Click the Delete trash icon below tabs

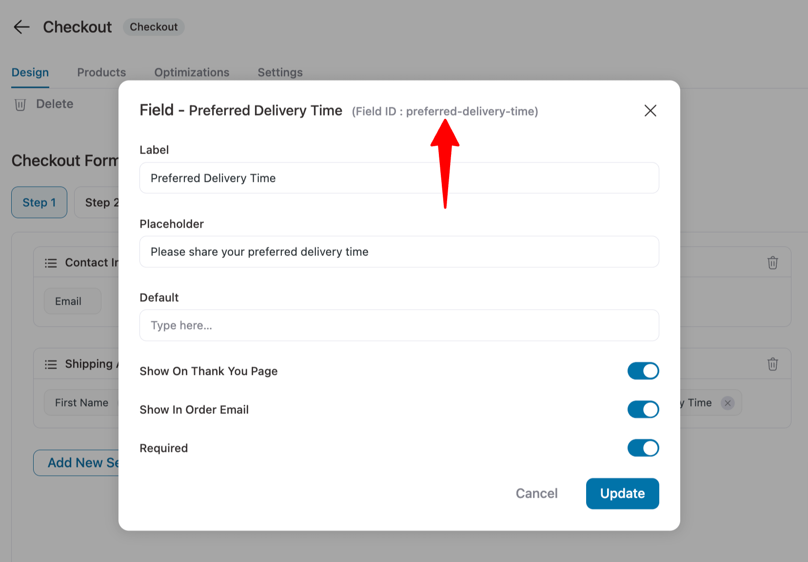[20, 104]
